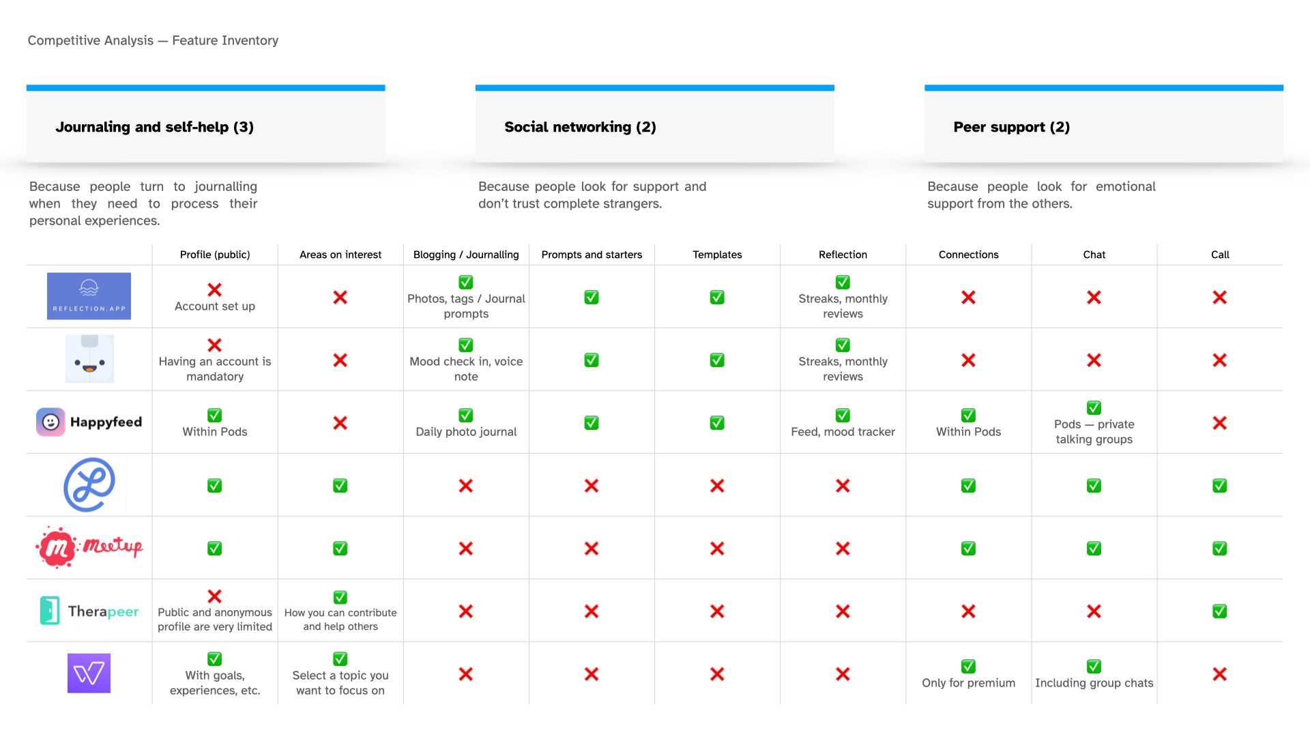Click the smiling face app logo

tap(89, 359)
